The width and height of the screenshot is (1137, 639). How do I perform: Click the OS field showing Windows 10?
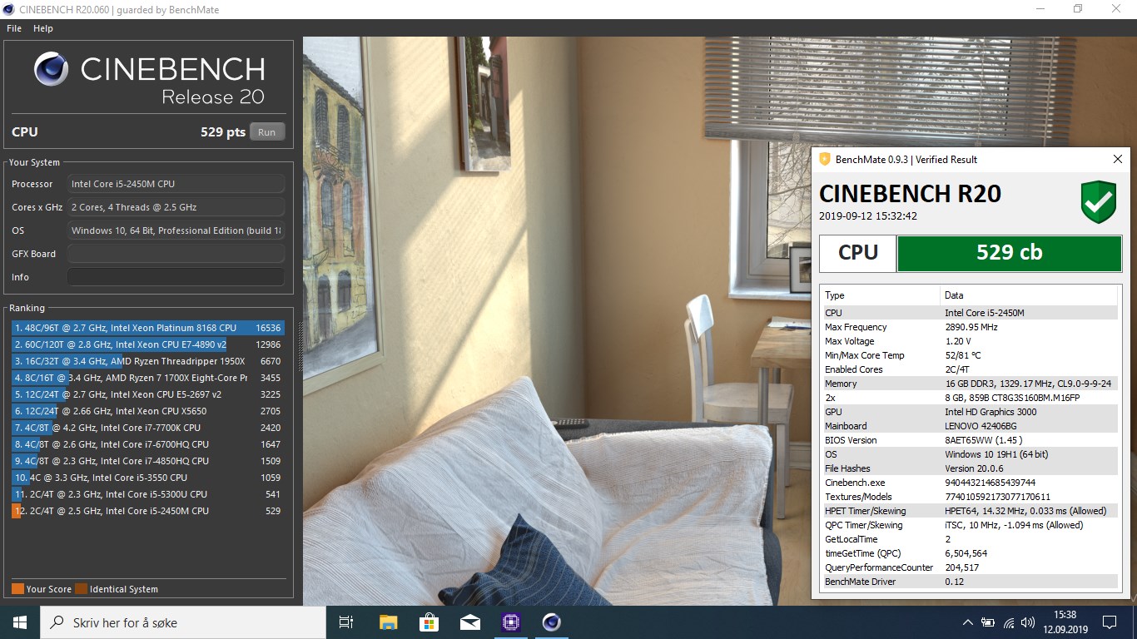click(x=176, y=230)
